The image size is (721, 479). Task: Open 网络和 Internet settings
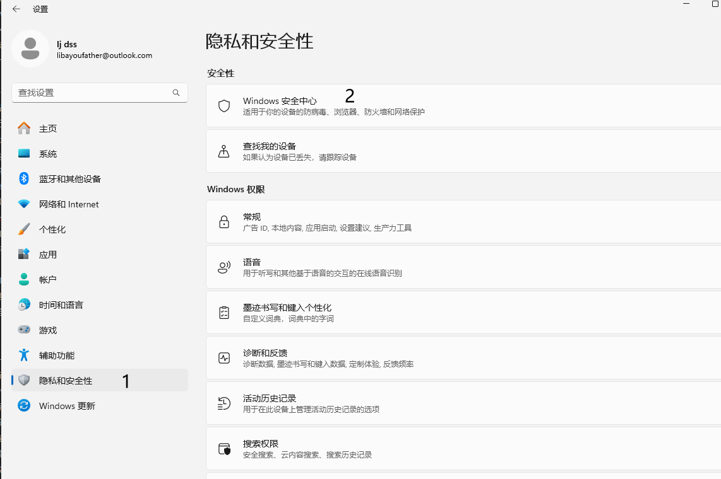click(100, 204)
